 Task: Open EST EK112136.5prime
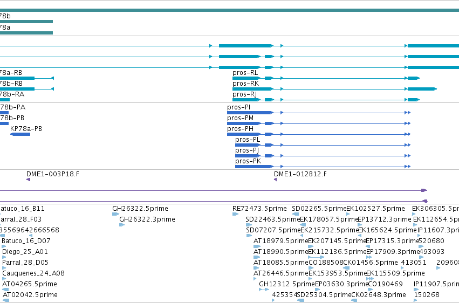[337, 252]
